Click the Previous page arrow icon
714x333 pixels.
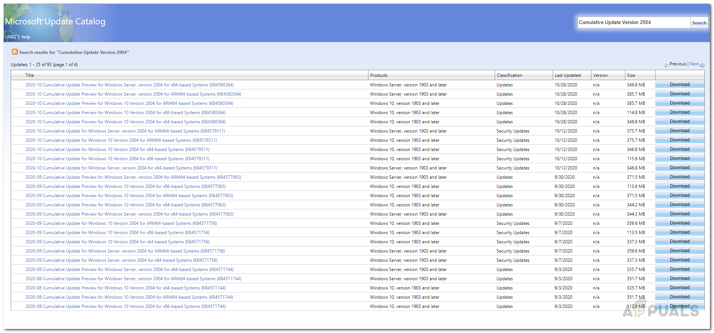pyautogui.click(x=666, y=65)
